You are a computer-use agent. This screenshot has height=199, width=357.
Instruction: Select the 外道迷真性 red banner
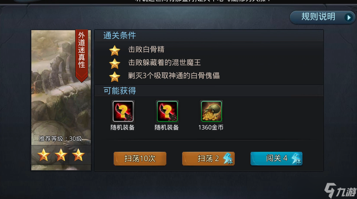[x=81, y=55]
